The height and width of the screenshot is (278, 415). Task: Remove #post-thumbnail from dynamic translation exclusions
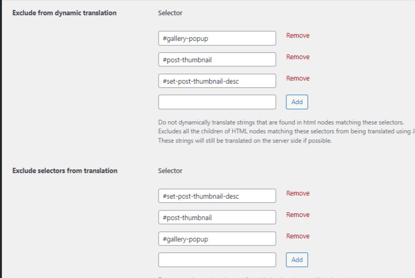click(x=298, y=57)
